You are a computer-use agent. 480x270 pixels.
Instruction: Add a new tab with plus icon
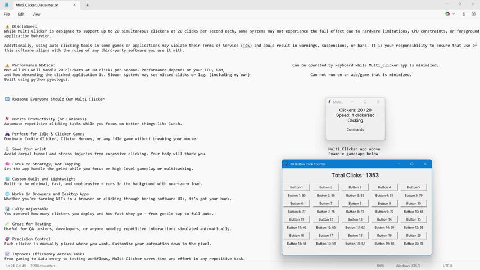[87, 5]
